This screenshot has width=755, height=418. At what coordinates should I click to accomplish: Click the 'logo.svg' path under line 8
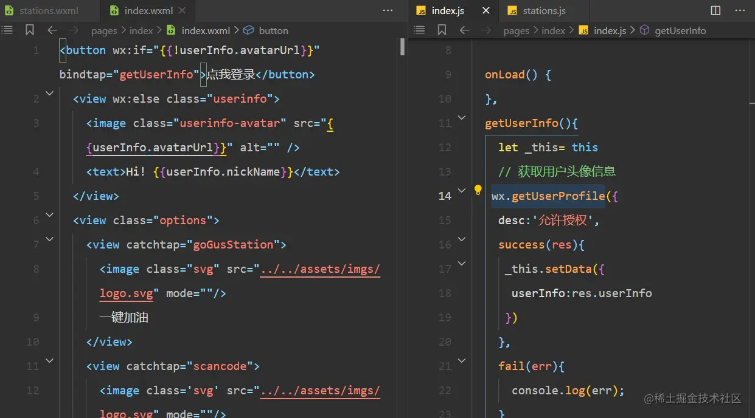coord(127,293)
